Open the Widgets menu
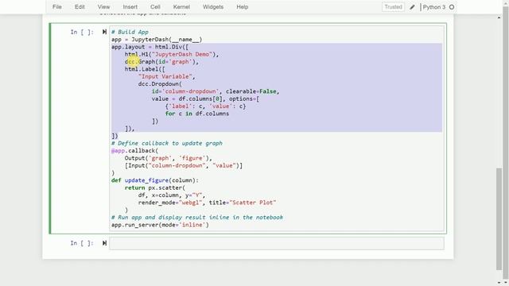This screenshot has height=286, width=509. tap(213, 7)
